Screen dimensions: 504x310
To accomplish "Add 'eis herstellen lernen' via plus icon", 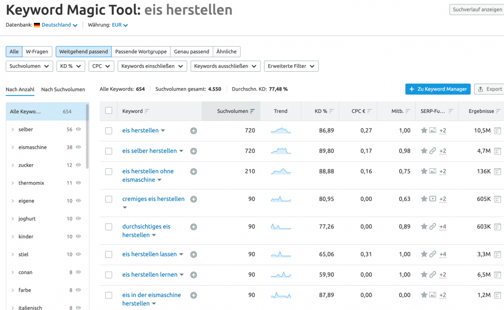I will pyautogui.click(x=194, y=275).
